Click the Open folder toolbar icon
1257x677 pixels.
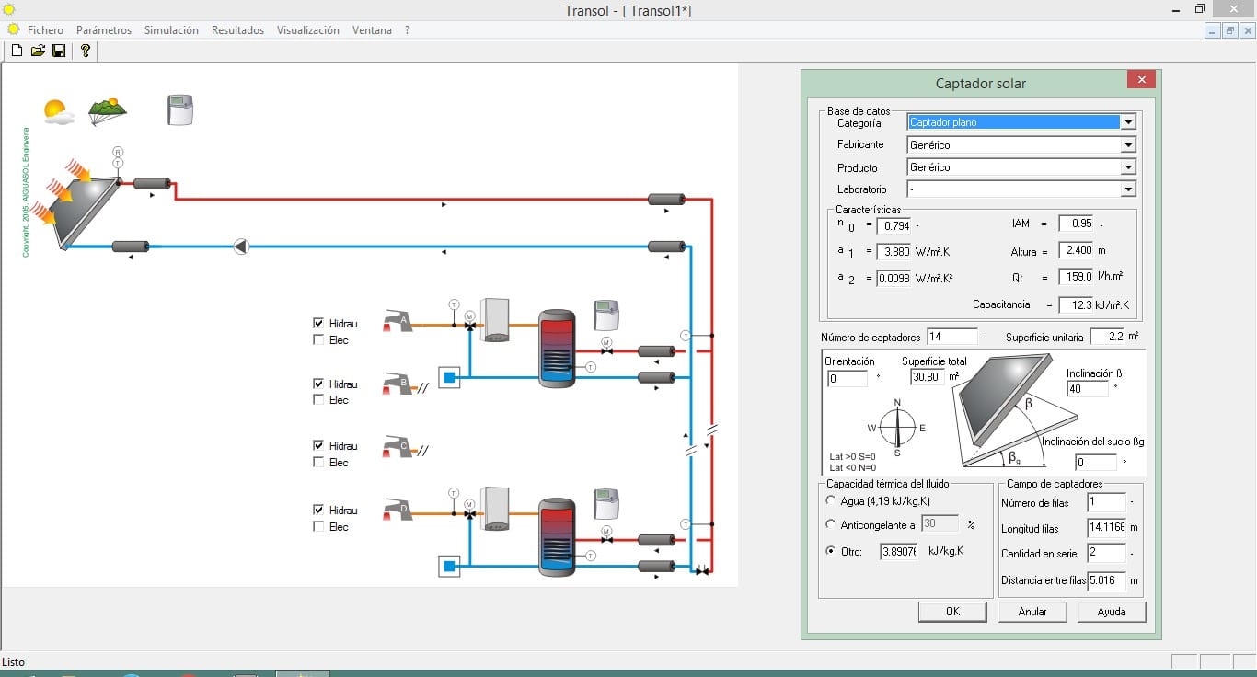pos(38,51)
